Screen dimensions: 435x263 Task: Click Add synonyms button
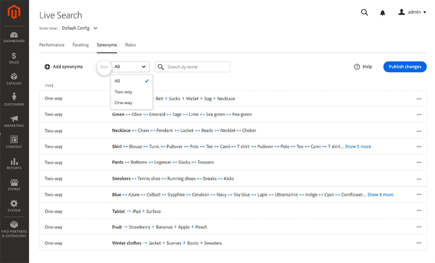[63, 66]
